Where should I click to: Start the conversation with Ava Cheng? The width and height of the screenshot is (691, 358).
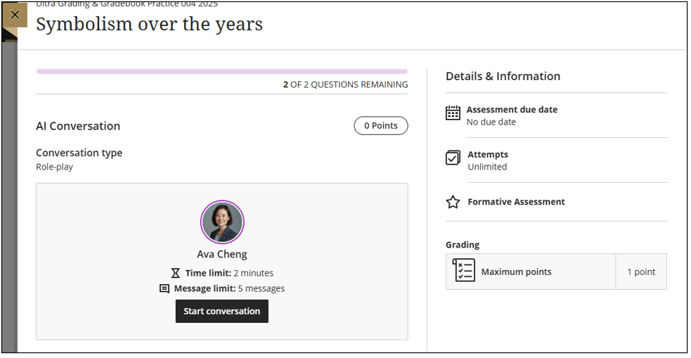(x=222, y=312)
